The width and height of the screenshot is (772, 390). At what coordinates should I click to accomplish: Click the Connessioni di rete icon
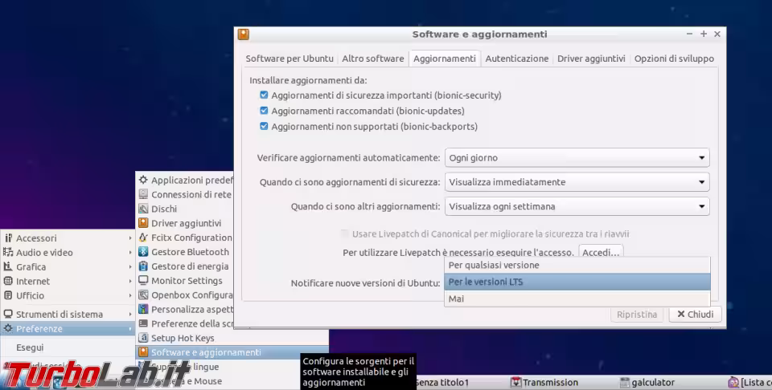click(x=143, y=194)
